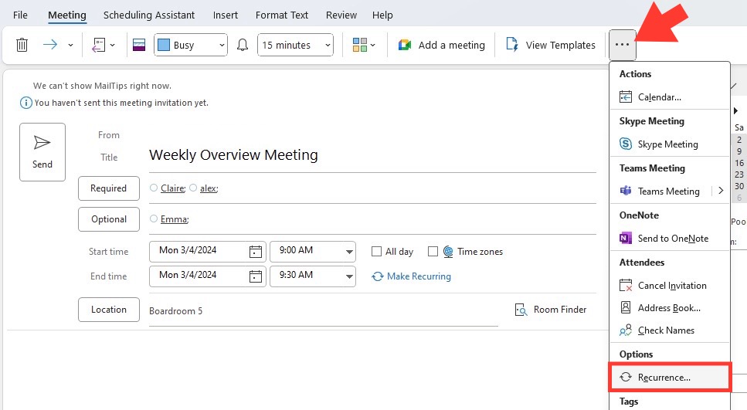Open the 9:30 AM end time dropdown
The height and width of the screenshot is (410, 747).
click(349, 276)
